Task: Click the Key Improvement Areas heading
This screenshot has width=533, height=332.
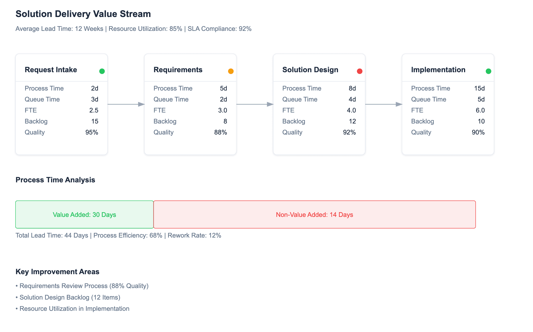Action: tap(57, 272)
